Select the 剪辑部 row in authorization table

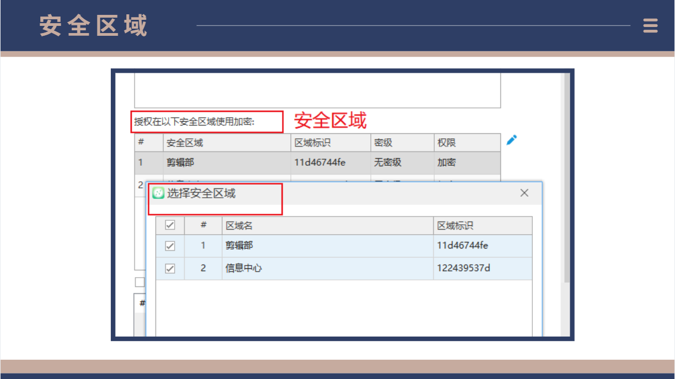pyautogui.click(x=226, y=163)
